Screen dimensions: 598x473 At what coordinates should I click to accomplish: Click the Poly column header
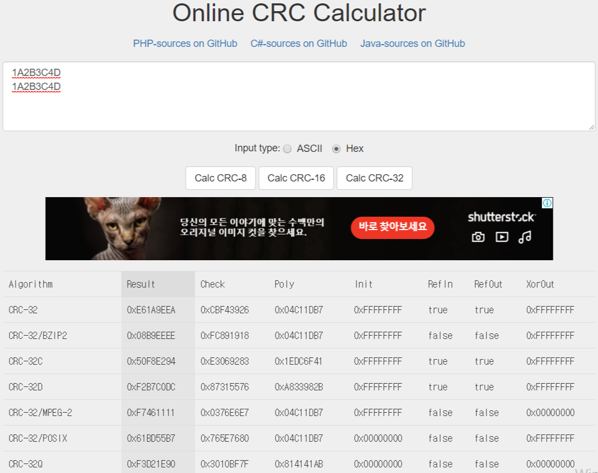[x=284, y=284]
